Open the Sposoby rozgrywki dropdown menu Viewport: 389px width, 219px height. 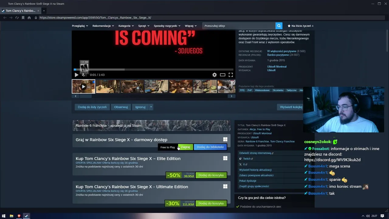tap(167, 26)
